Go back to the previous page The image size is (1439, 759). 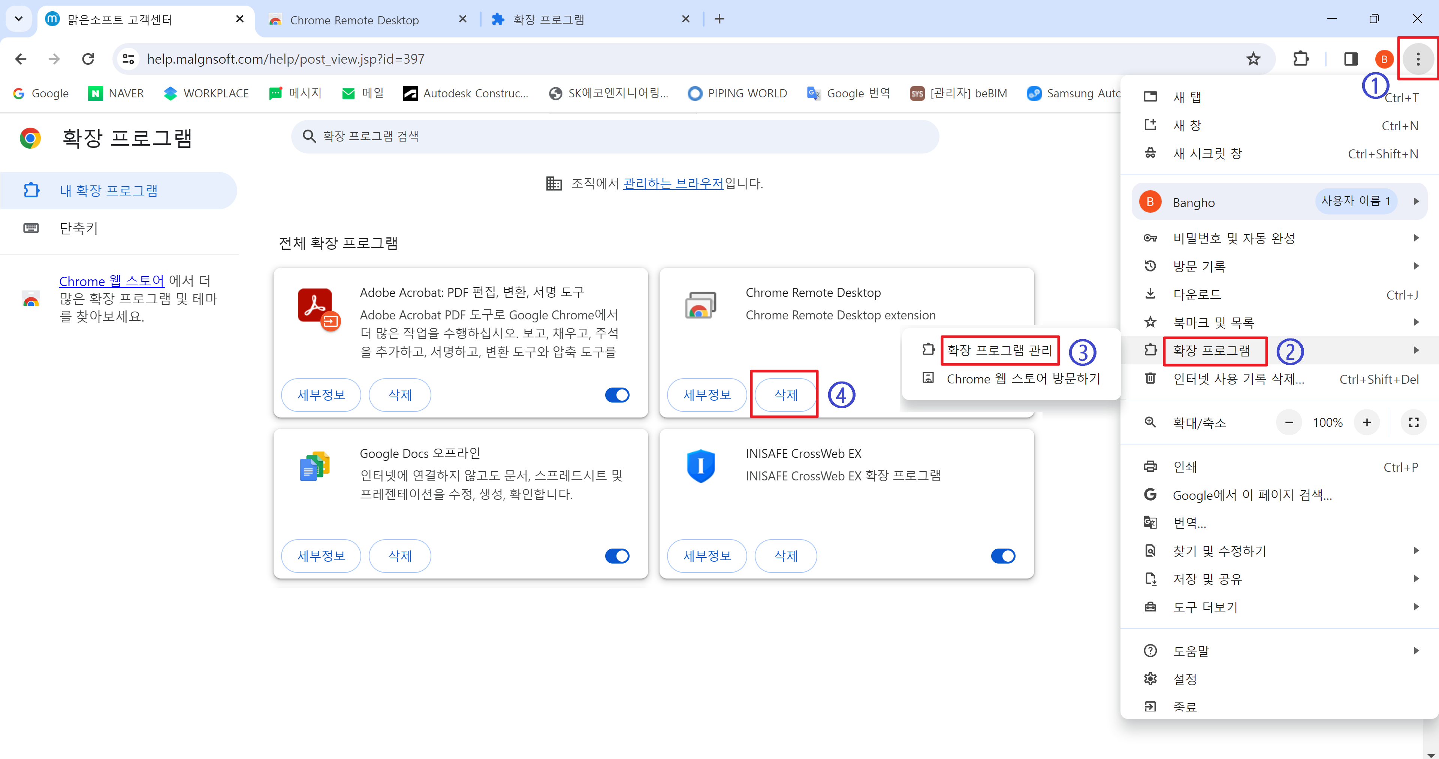[x=21, y=58]
